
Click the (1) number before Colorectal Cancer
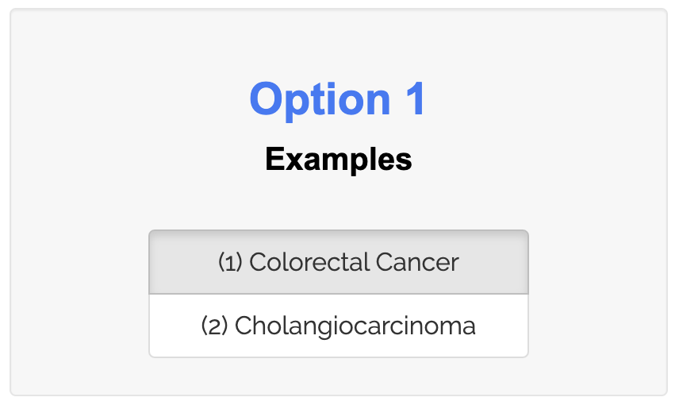230,263
